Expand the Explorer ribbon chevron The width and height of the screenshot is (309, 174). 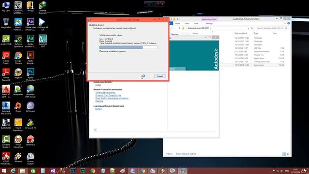click(x=285, y=23)
